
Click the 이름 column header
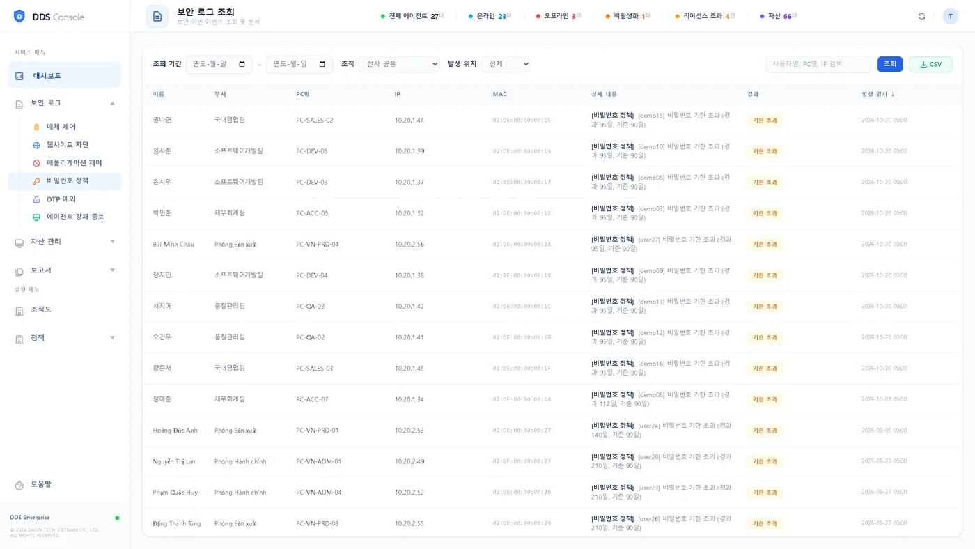coord(159,94)
